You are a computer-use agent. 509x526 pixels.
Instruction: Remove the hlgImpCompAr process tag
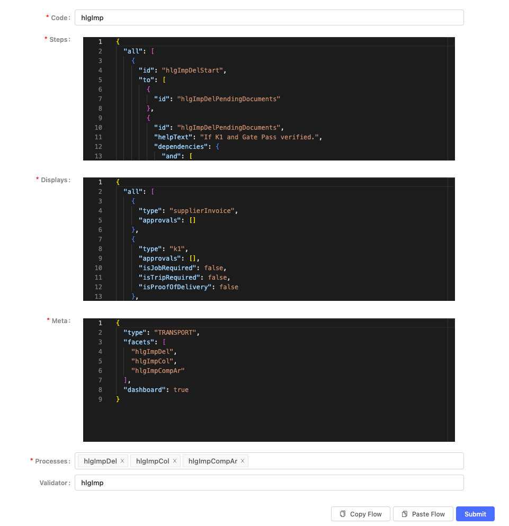point(243,461)
